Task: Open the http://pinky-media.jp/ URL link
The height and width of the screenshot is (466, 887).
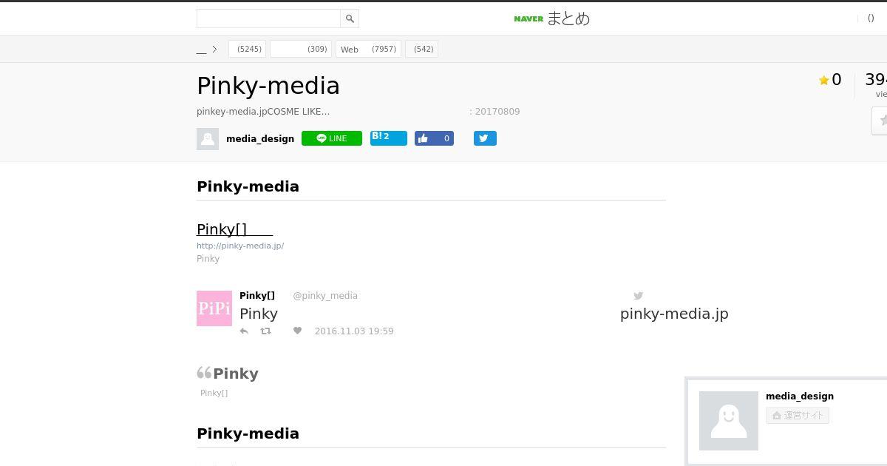Action: click(x=240, y=246)
